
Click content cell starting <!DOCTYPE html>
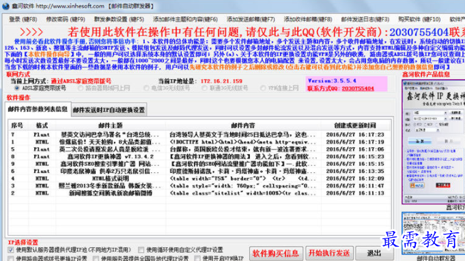coord(243,142)
